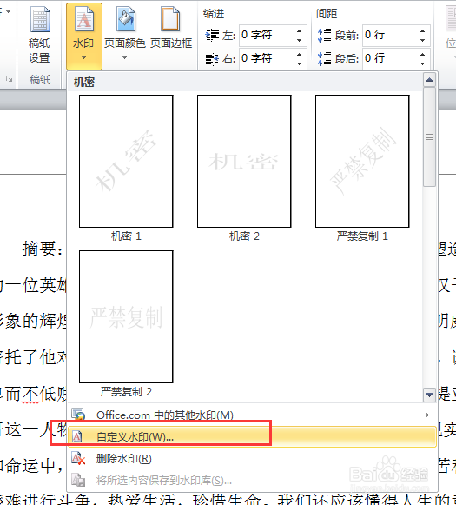Decrease the right indent 右 value
Screen dimensions: 456x505
point(300,63)
